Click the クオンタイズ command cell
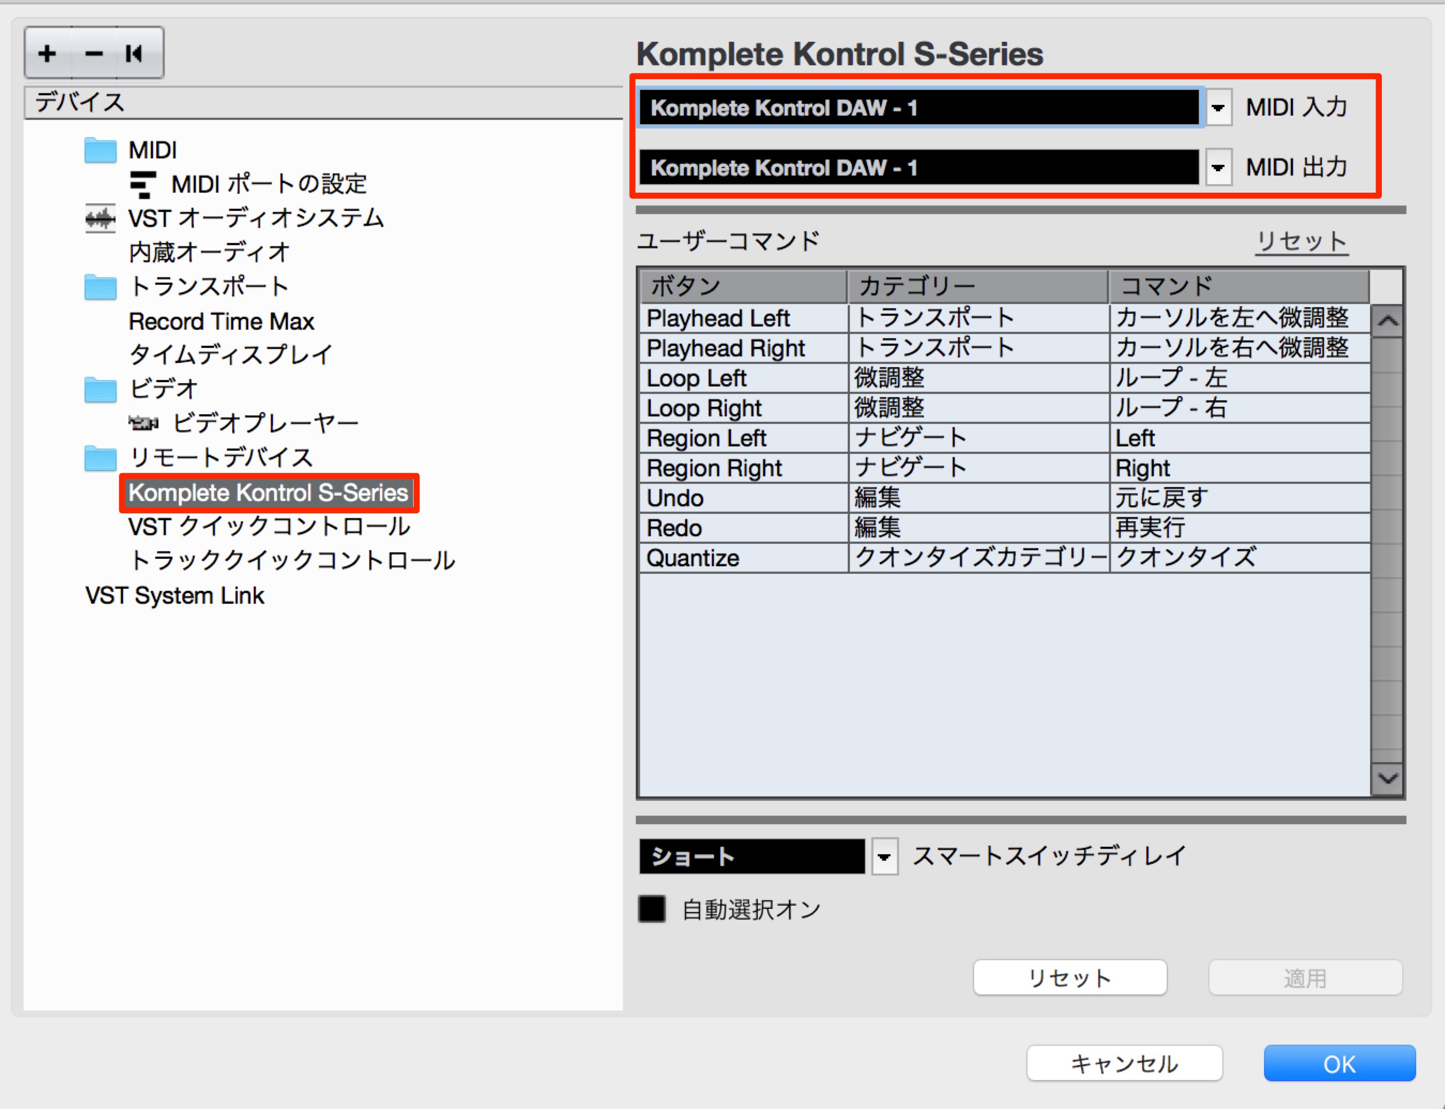 [x=1241, y=558]
